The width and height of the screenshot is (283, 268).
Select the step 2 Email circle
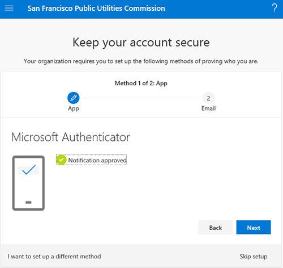208,98
